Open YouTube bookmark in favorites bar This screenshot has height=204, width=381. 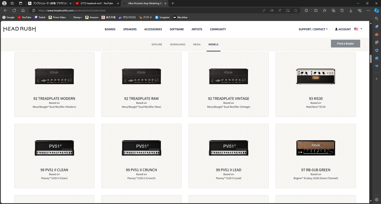[x=24, y=17]
